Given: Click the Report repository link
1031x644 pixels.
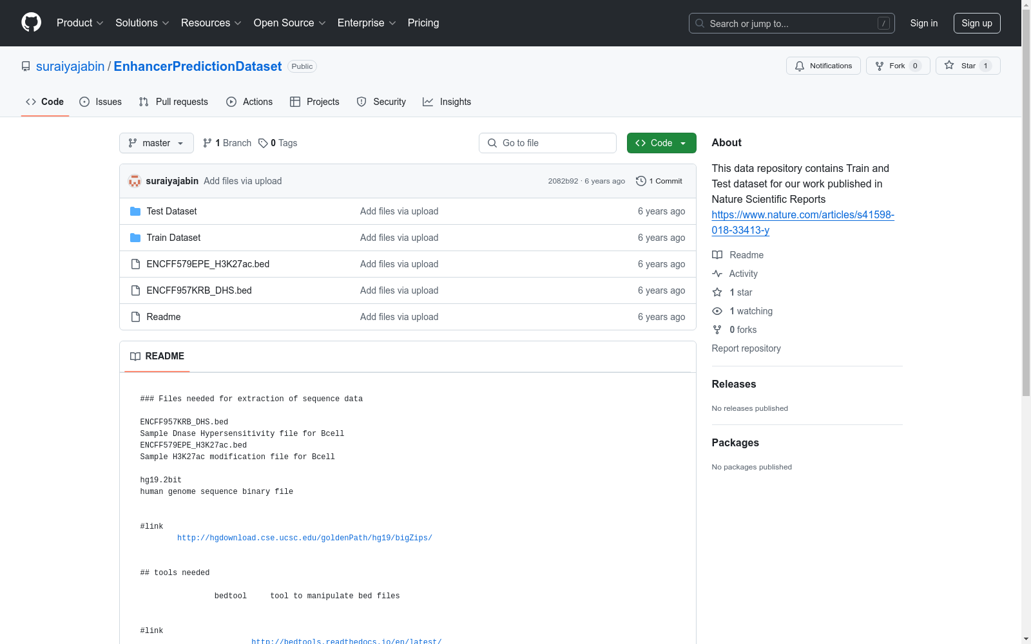Looking at the screenshot, I should pyautogui.click(x=746, y=348).
